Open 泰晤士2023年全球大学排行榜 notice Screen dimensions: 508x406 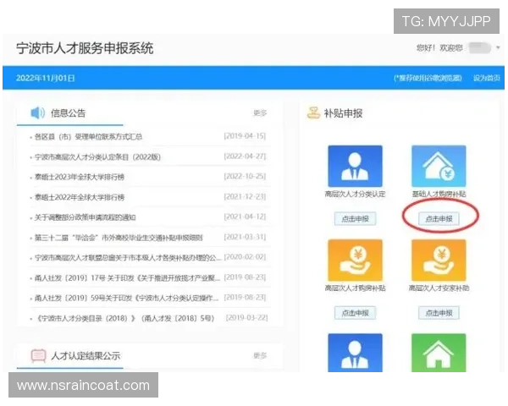(x=80, y=177)
